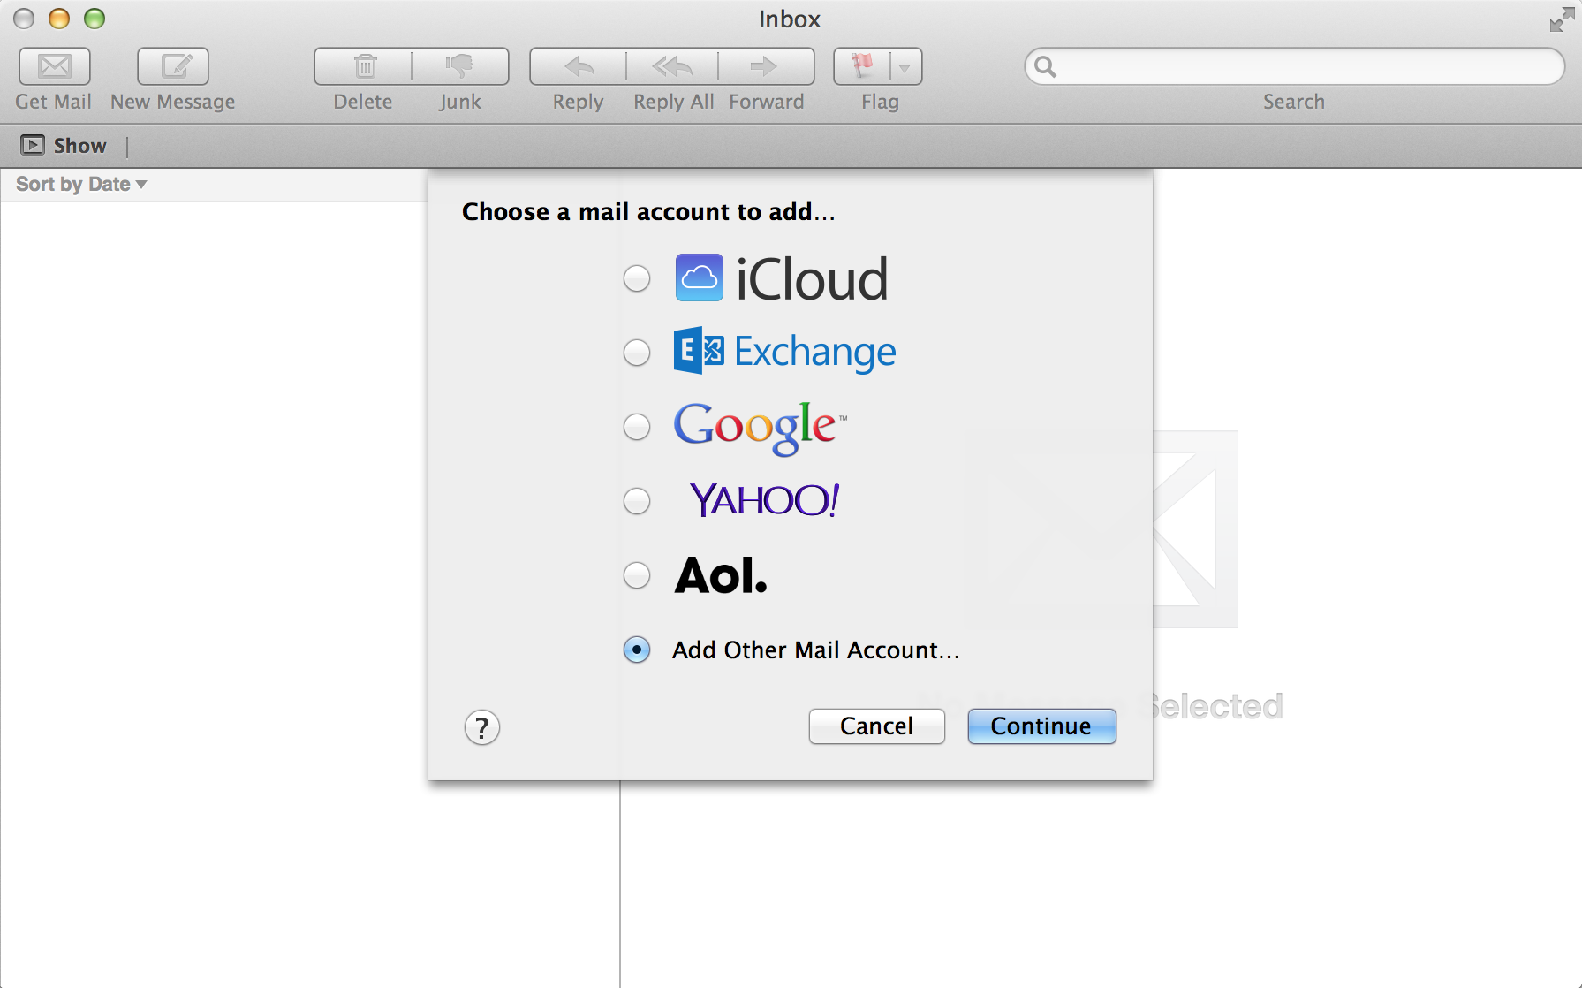Enter full screen with the arrows icon
The height and width of the screenshot is (988, 1582).
(1561, 19)
